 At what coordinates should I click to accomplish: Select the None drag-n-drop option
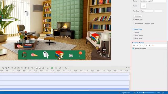(134, 32)
